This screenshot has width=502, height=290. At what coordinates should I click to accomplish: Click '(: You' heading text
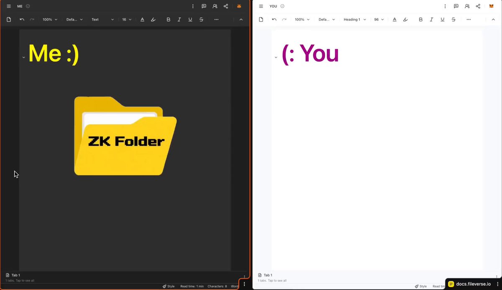(310, 54)
